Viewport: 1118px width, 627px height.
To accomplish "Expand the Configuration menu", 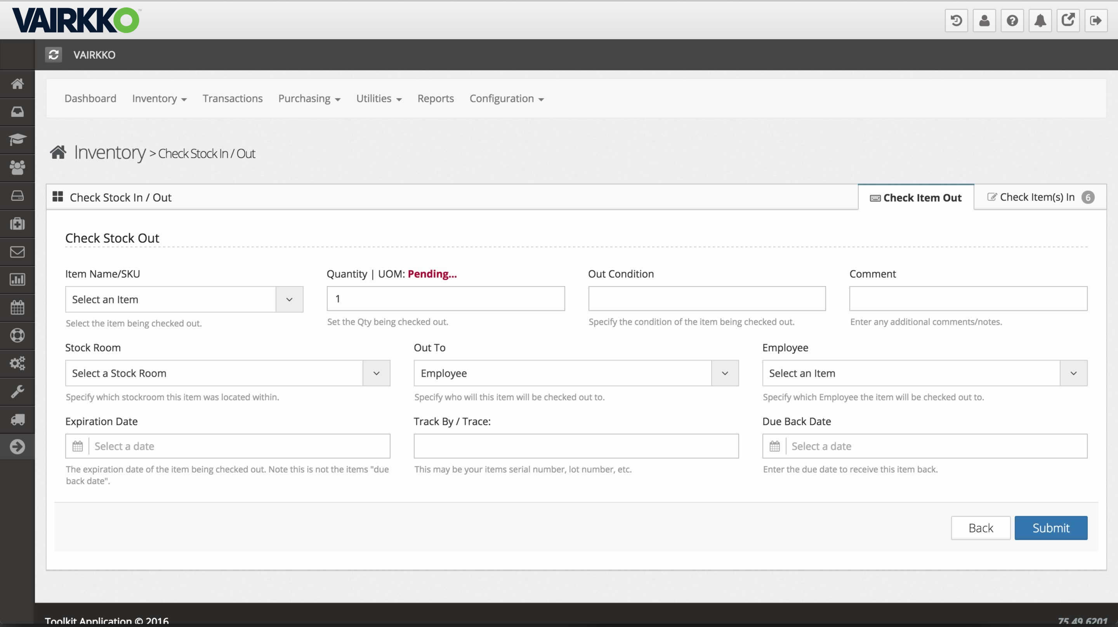I will (507, 99).
